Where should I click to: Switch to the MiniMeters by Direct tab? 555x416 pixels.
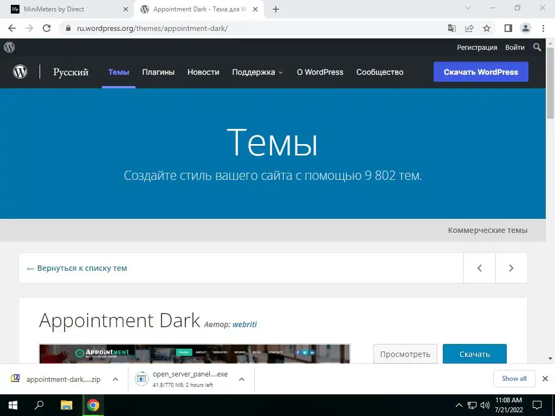coord(67,10)
